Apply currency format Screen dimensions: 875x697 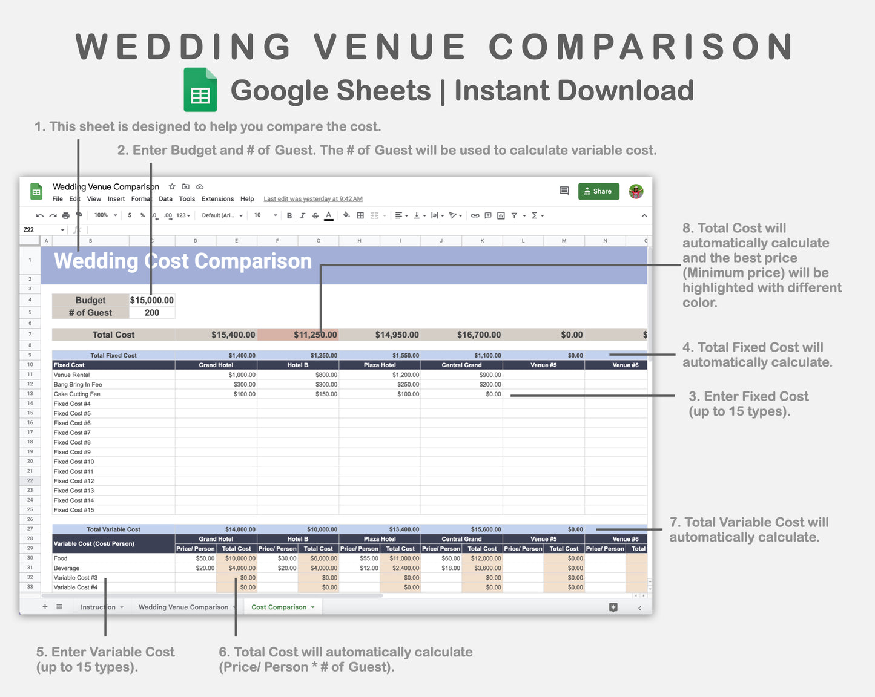click(x=130, y=215)
